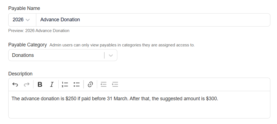Click the admin users helper text

tap(122, 45)
